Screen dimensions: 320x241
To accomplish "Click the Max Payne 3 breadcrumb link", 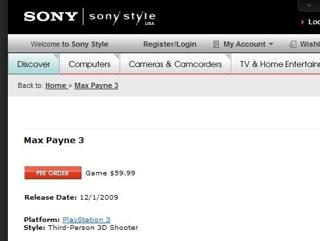I will click(x=97, y=85).
